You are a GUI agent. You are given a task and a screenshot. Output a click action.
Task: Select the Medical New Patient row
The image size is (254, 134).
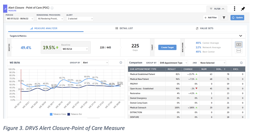coord(186,79)
